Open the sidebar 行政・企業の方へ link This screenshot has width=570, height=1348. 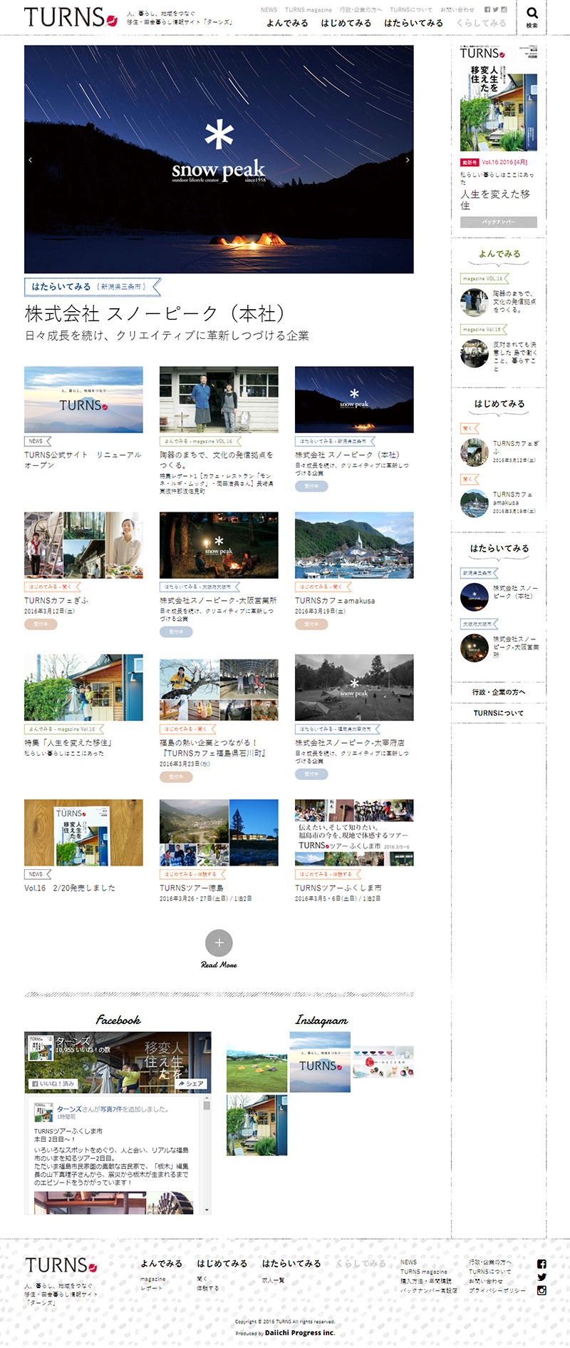tap(499, 692)
